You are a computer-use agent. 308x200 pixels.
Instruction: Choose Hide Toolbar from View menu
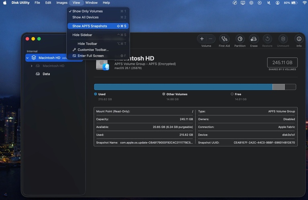pyautogui.click(x=98, y=44)
